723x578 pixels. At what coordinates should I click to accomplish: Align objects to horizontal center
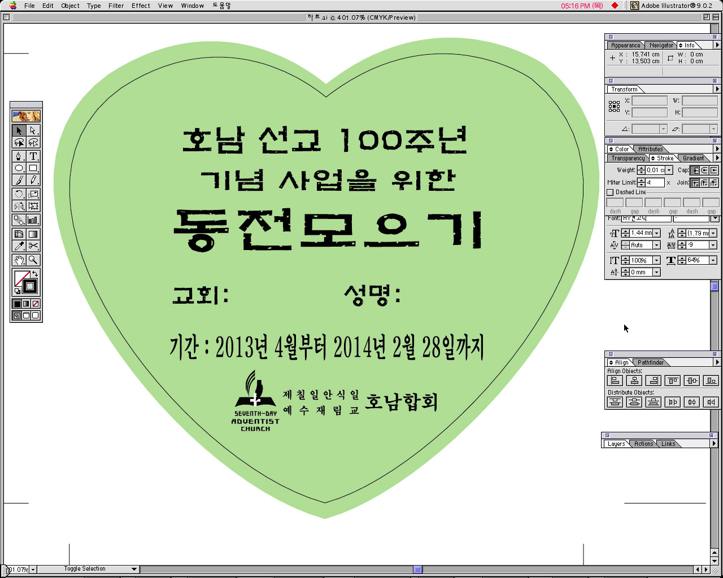tap(634, 381)
